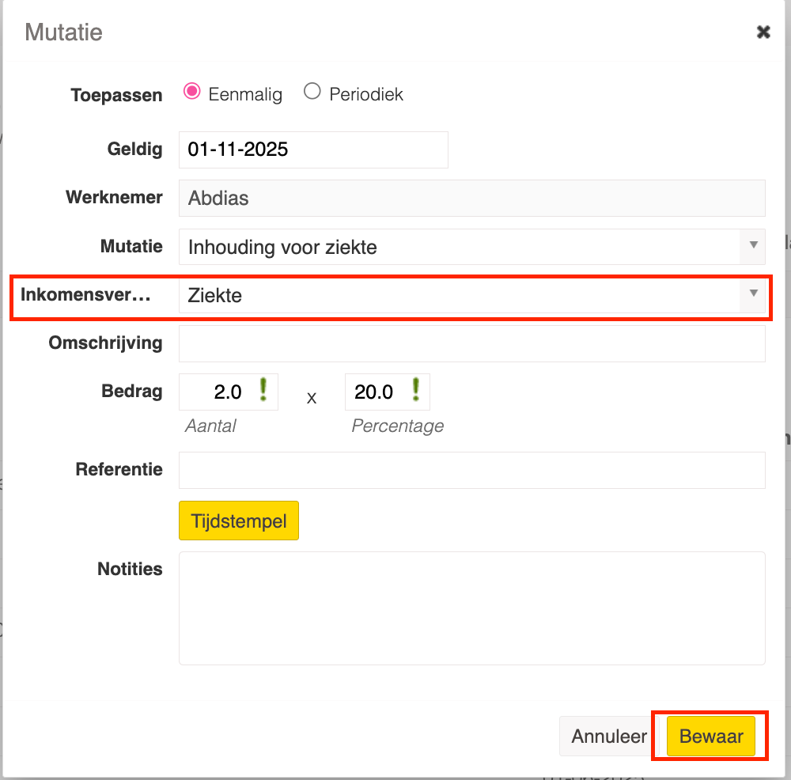This screenshot has width=791, height=780.
Task: Save the mutation with Bewaar
Action: 711,736
